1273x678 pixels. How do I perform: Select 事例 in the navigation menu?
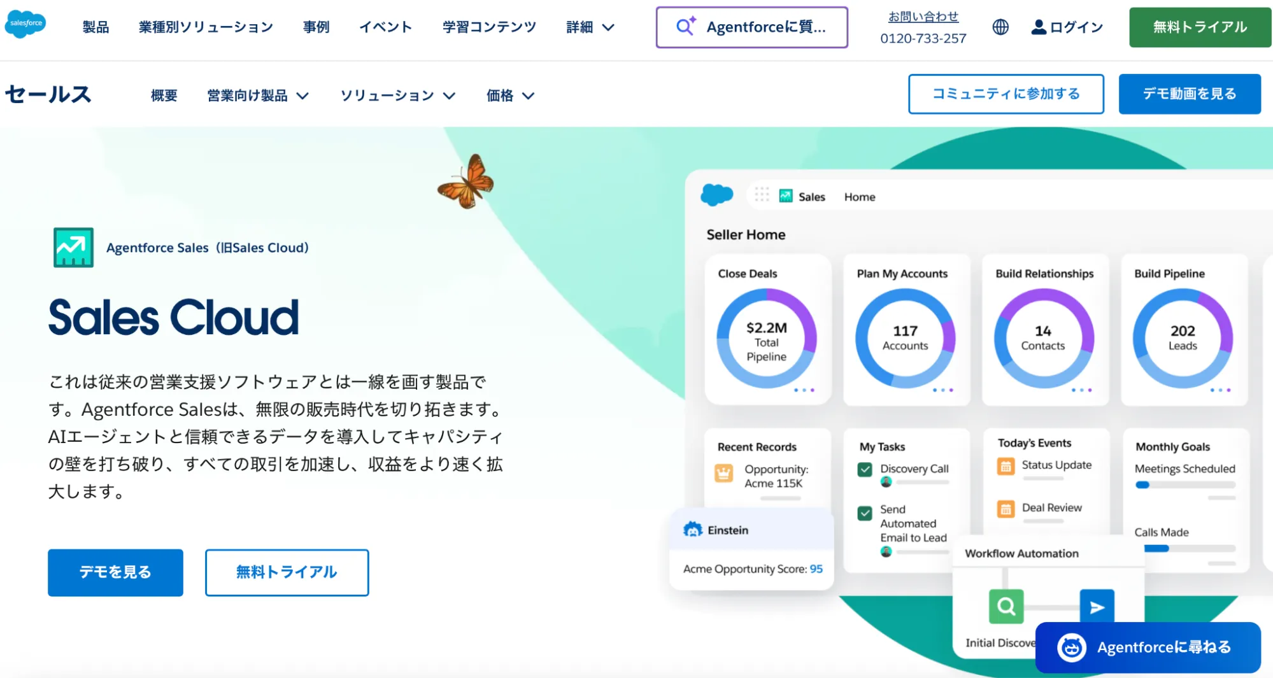(x=316, y=27)
